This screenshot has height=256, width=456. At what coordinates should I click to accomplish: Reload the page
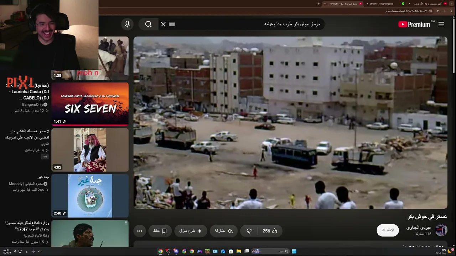click(x=438, y=11)
